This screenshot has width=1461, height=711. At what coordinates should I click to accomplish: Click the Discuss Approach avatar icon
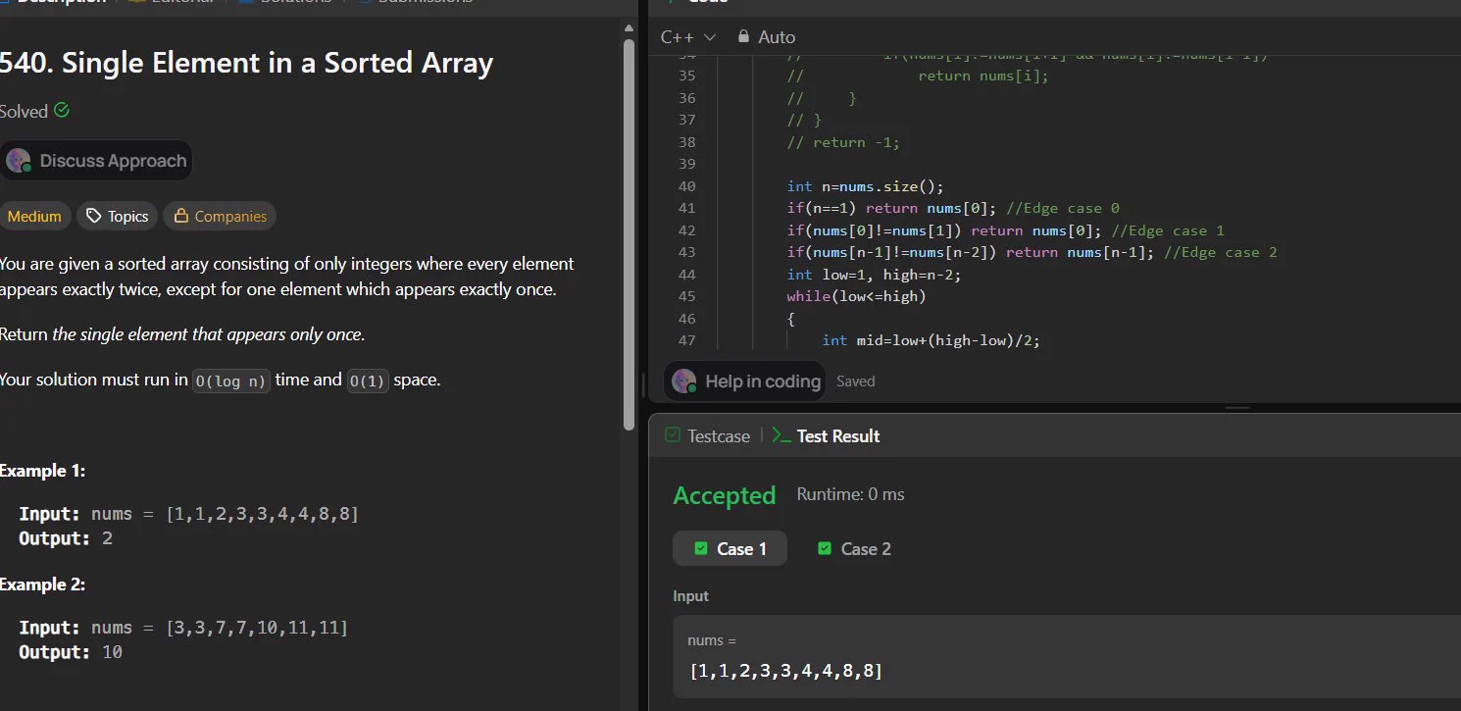(x=18, y=161)
